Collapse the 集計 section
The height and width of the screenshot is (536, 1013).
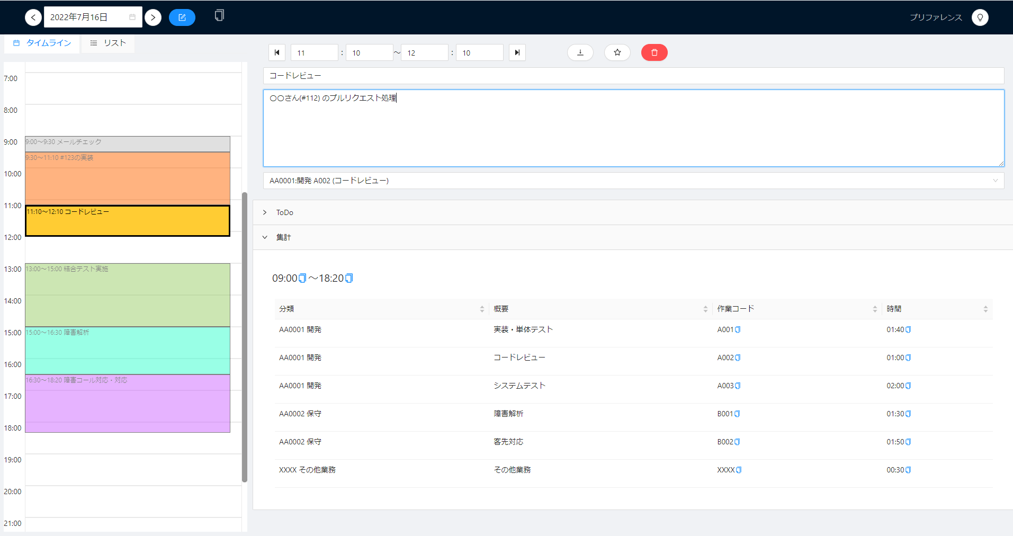pos(265,237)
